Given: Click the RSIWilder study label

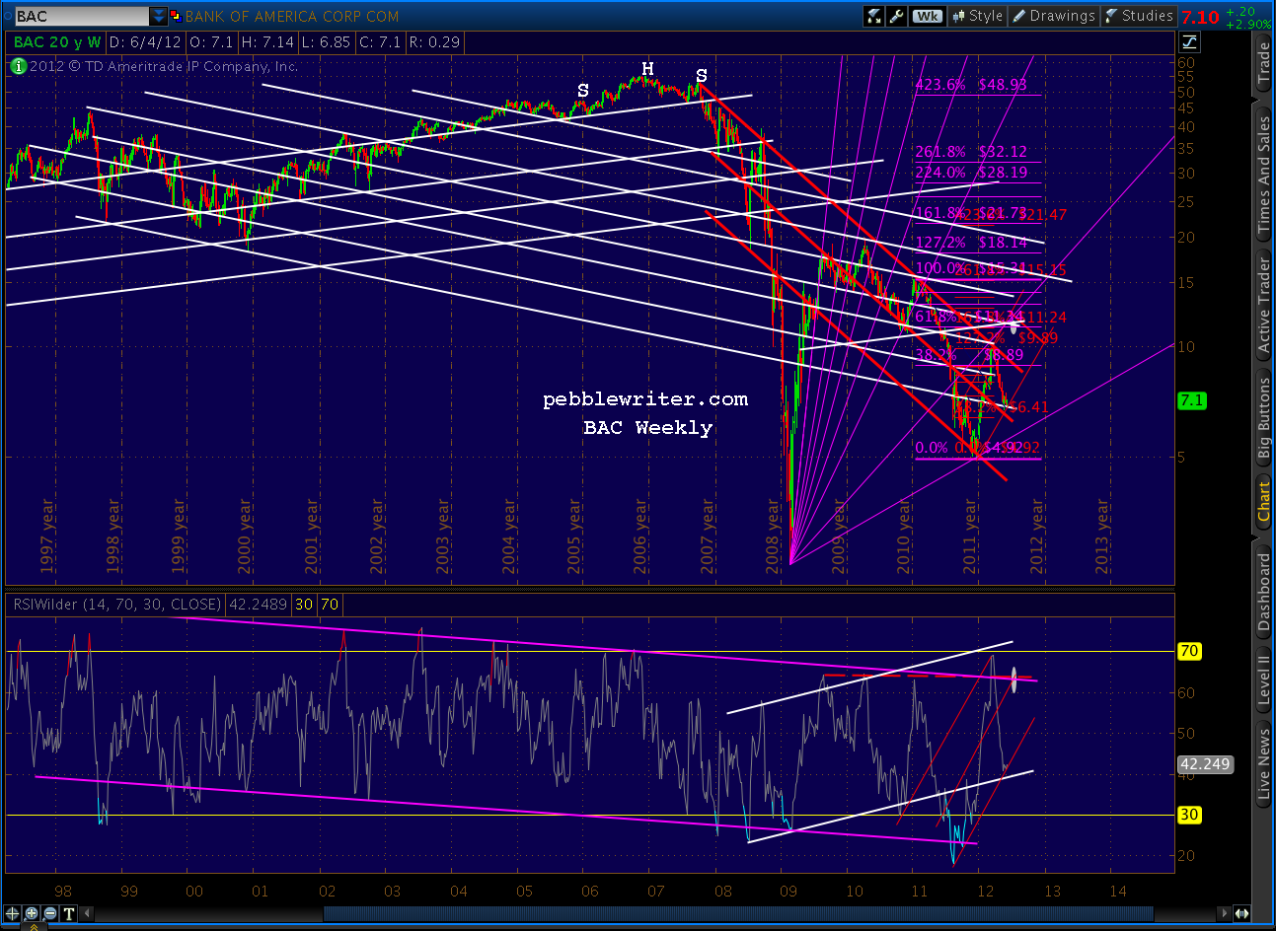Looking at the screenshot, I should pyautogui.click(x=115, y=605).
